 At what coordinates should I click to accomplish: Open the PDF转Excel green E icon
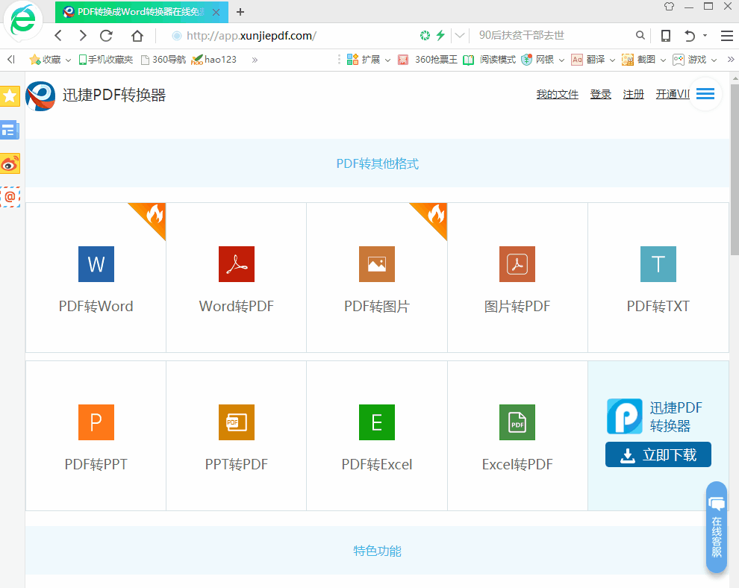pos(377,422)
